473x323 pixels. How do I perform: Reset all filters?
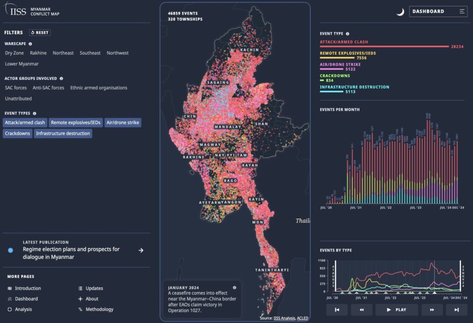point(40,33)
